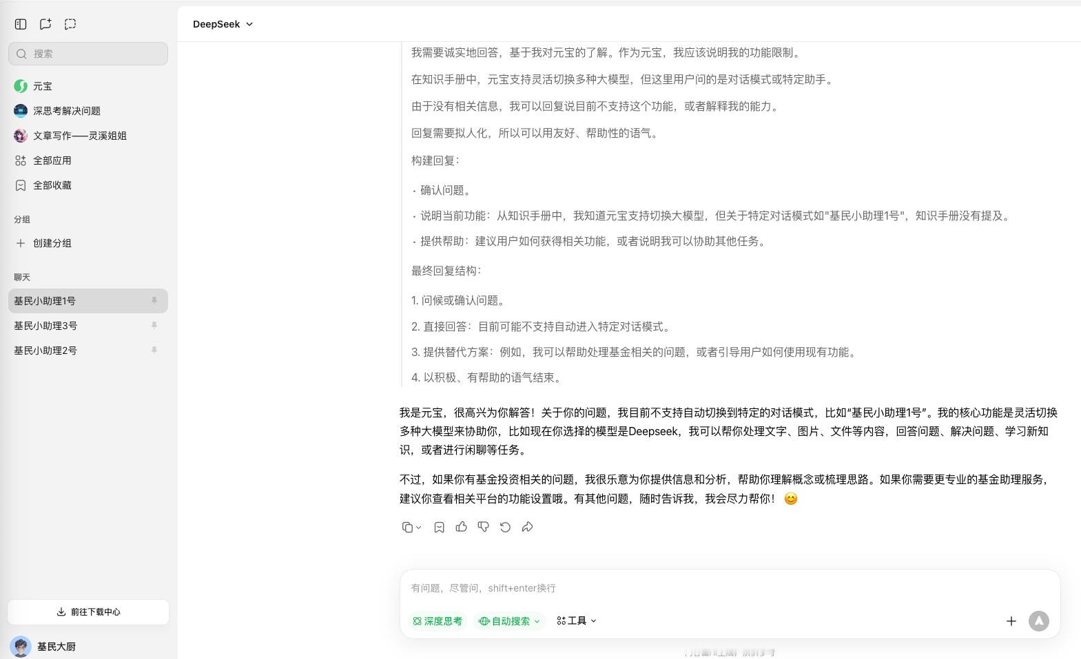
Task: Click 创建分组 to add a group
Action: coord(88,243)
